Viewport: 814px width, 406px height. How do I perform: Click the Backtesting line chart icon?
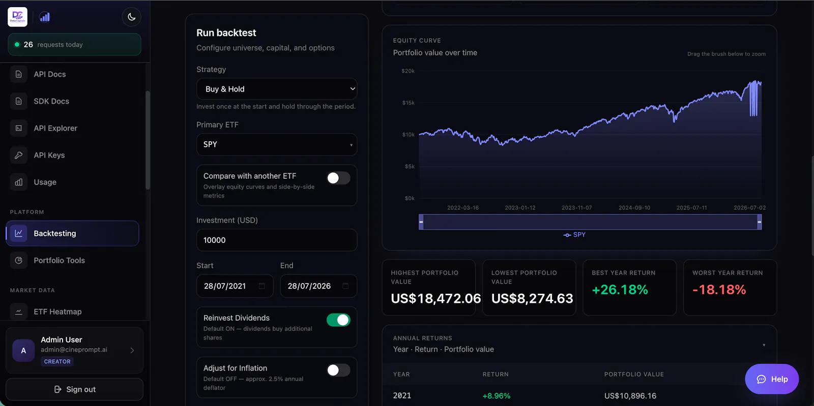coord(19,233)
